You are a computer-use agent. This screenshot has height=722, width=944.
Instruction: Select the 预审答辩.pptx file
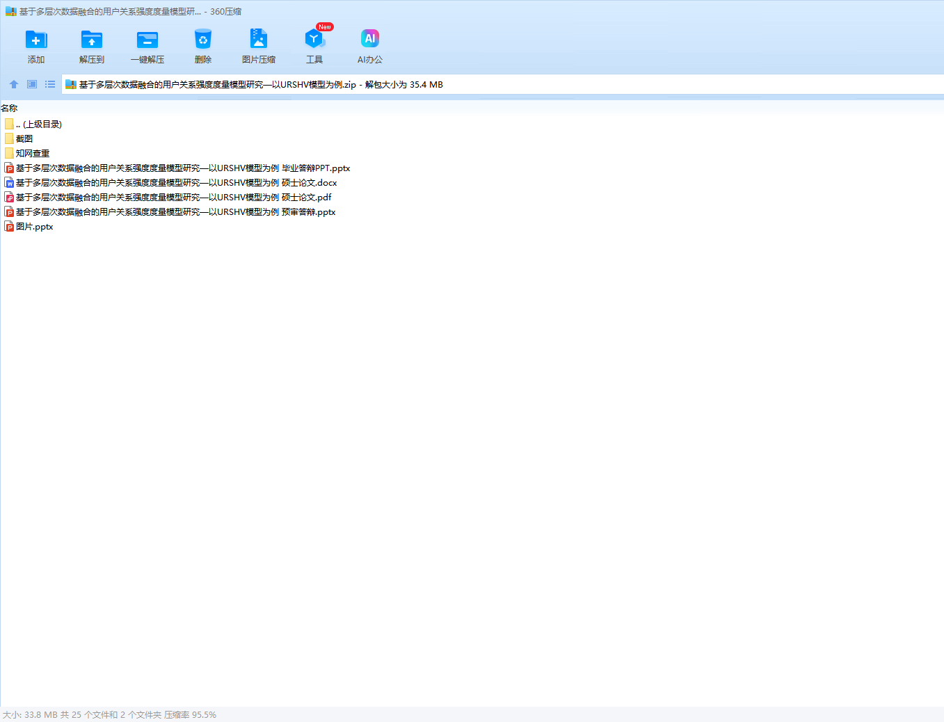[175, 212]
